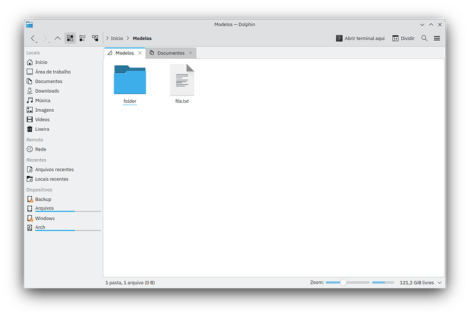Click the drive icon beside Arch
Image resolution: width=470 pixels, height=317 pixels.
pyautogui.click(x=30, y=228)
